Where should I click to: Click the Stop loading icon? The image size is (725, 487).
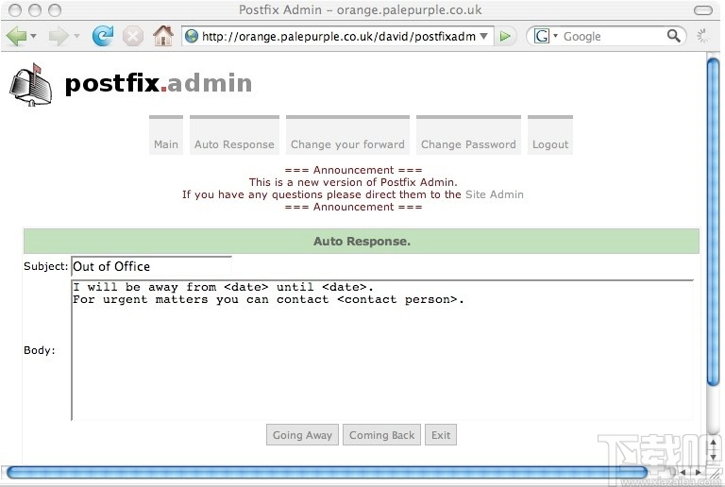click(x=133, y=36)
